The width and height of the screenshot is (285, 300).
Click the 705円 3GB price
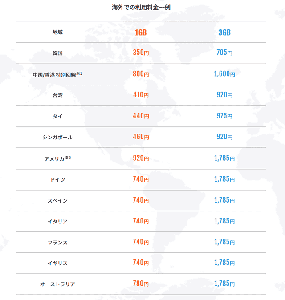[224, 53]
